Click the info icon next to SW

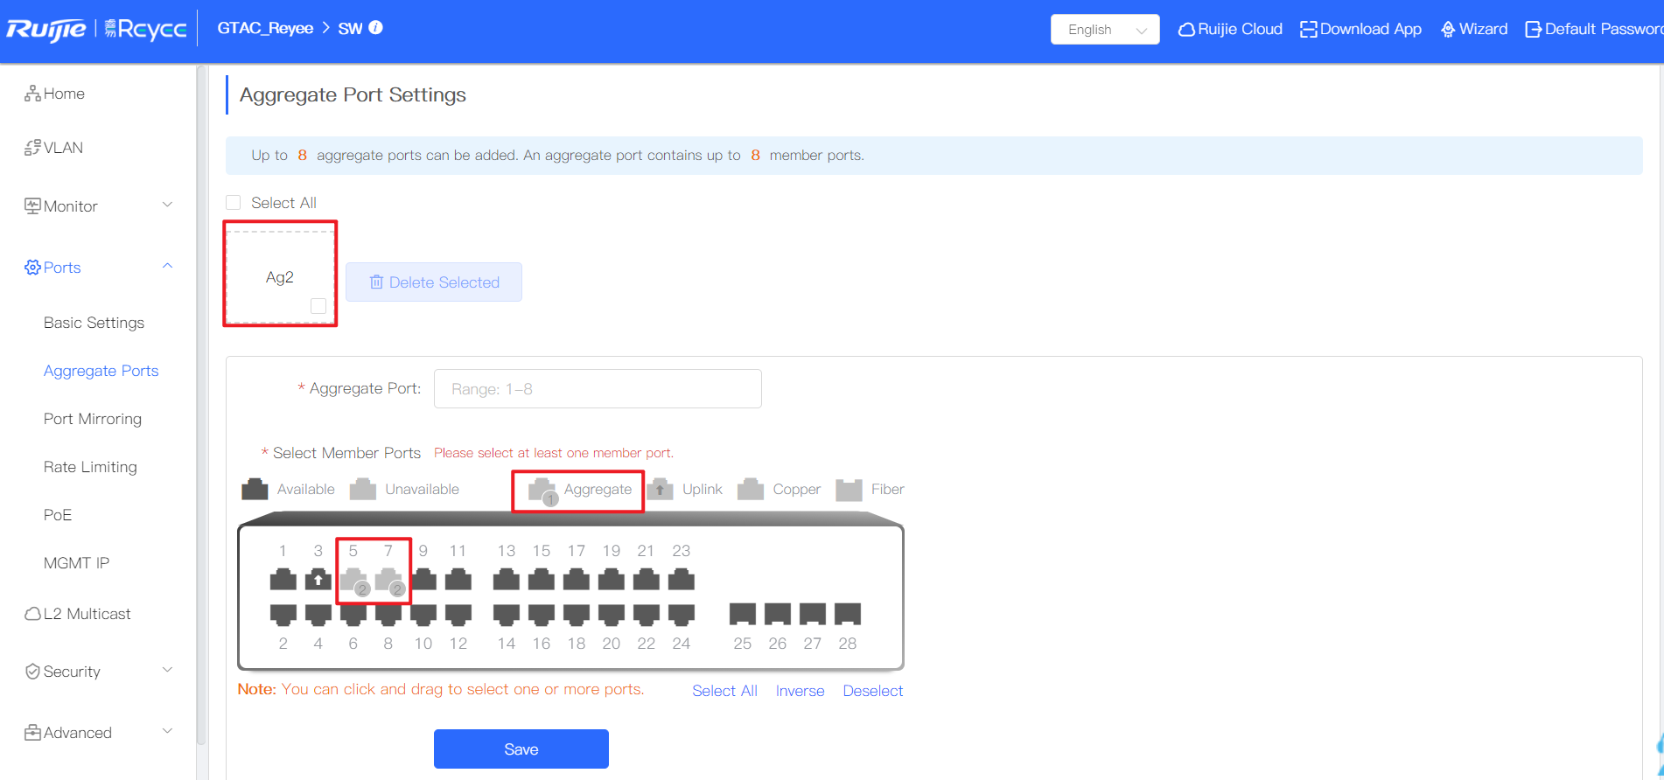pos(376,27)
